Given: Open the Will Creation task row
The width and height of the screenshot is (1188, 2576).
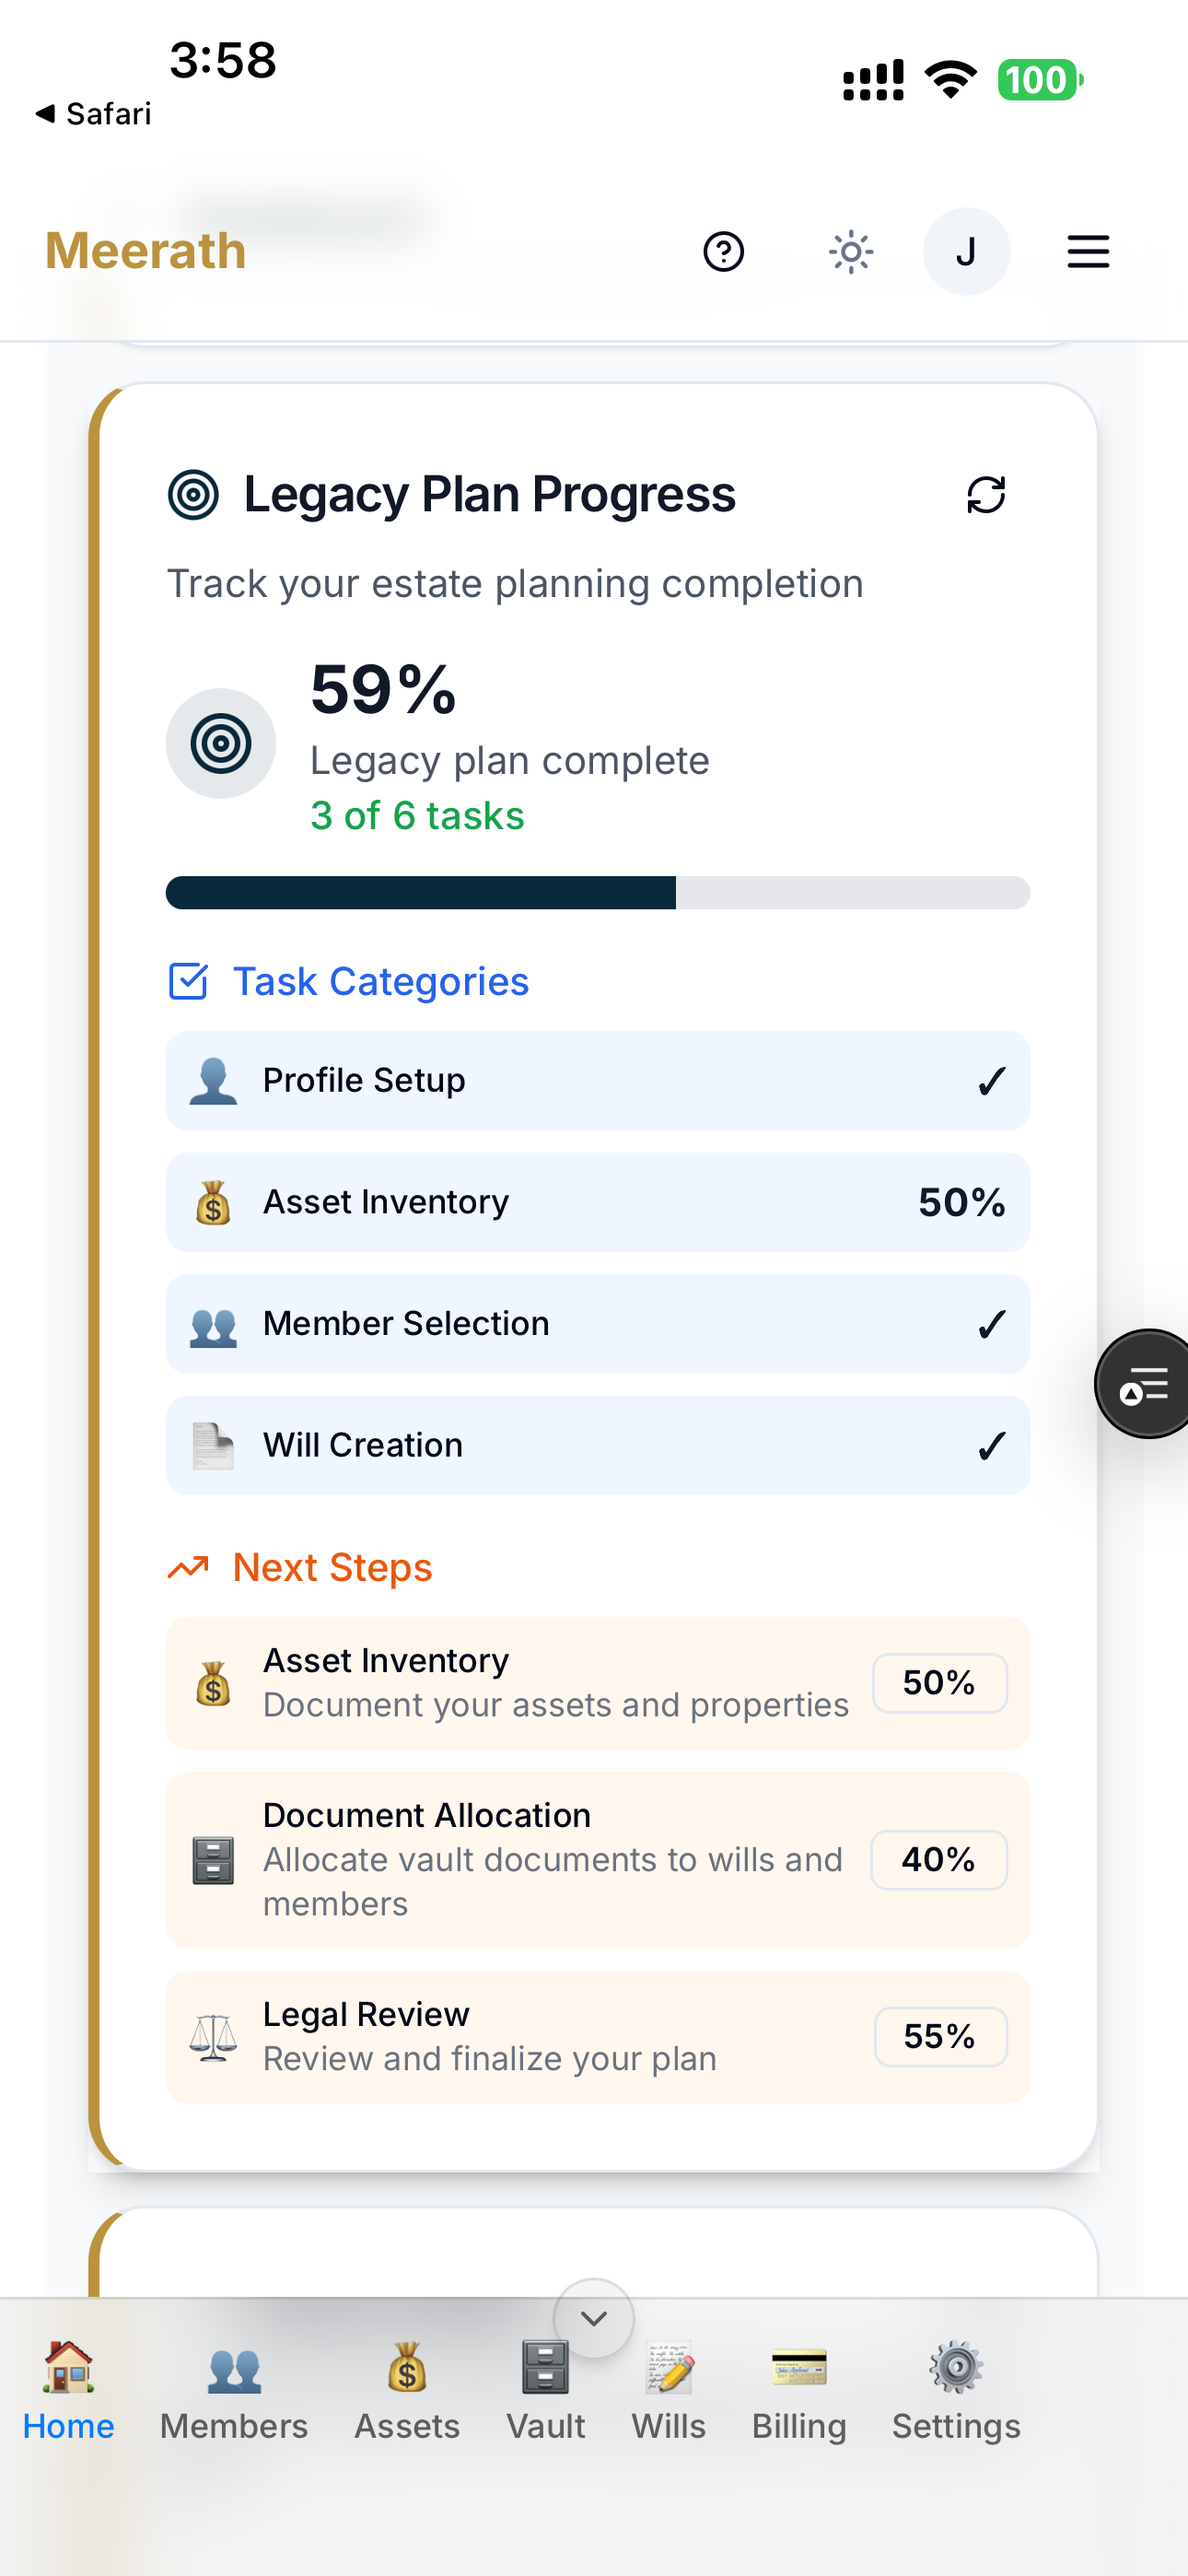Looking at the screenshot, I should coord(598,1445).
